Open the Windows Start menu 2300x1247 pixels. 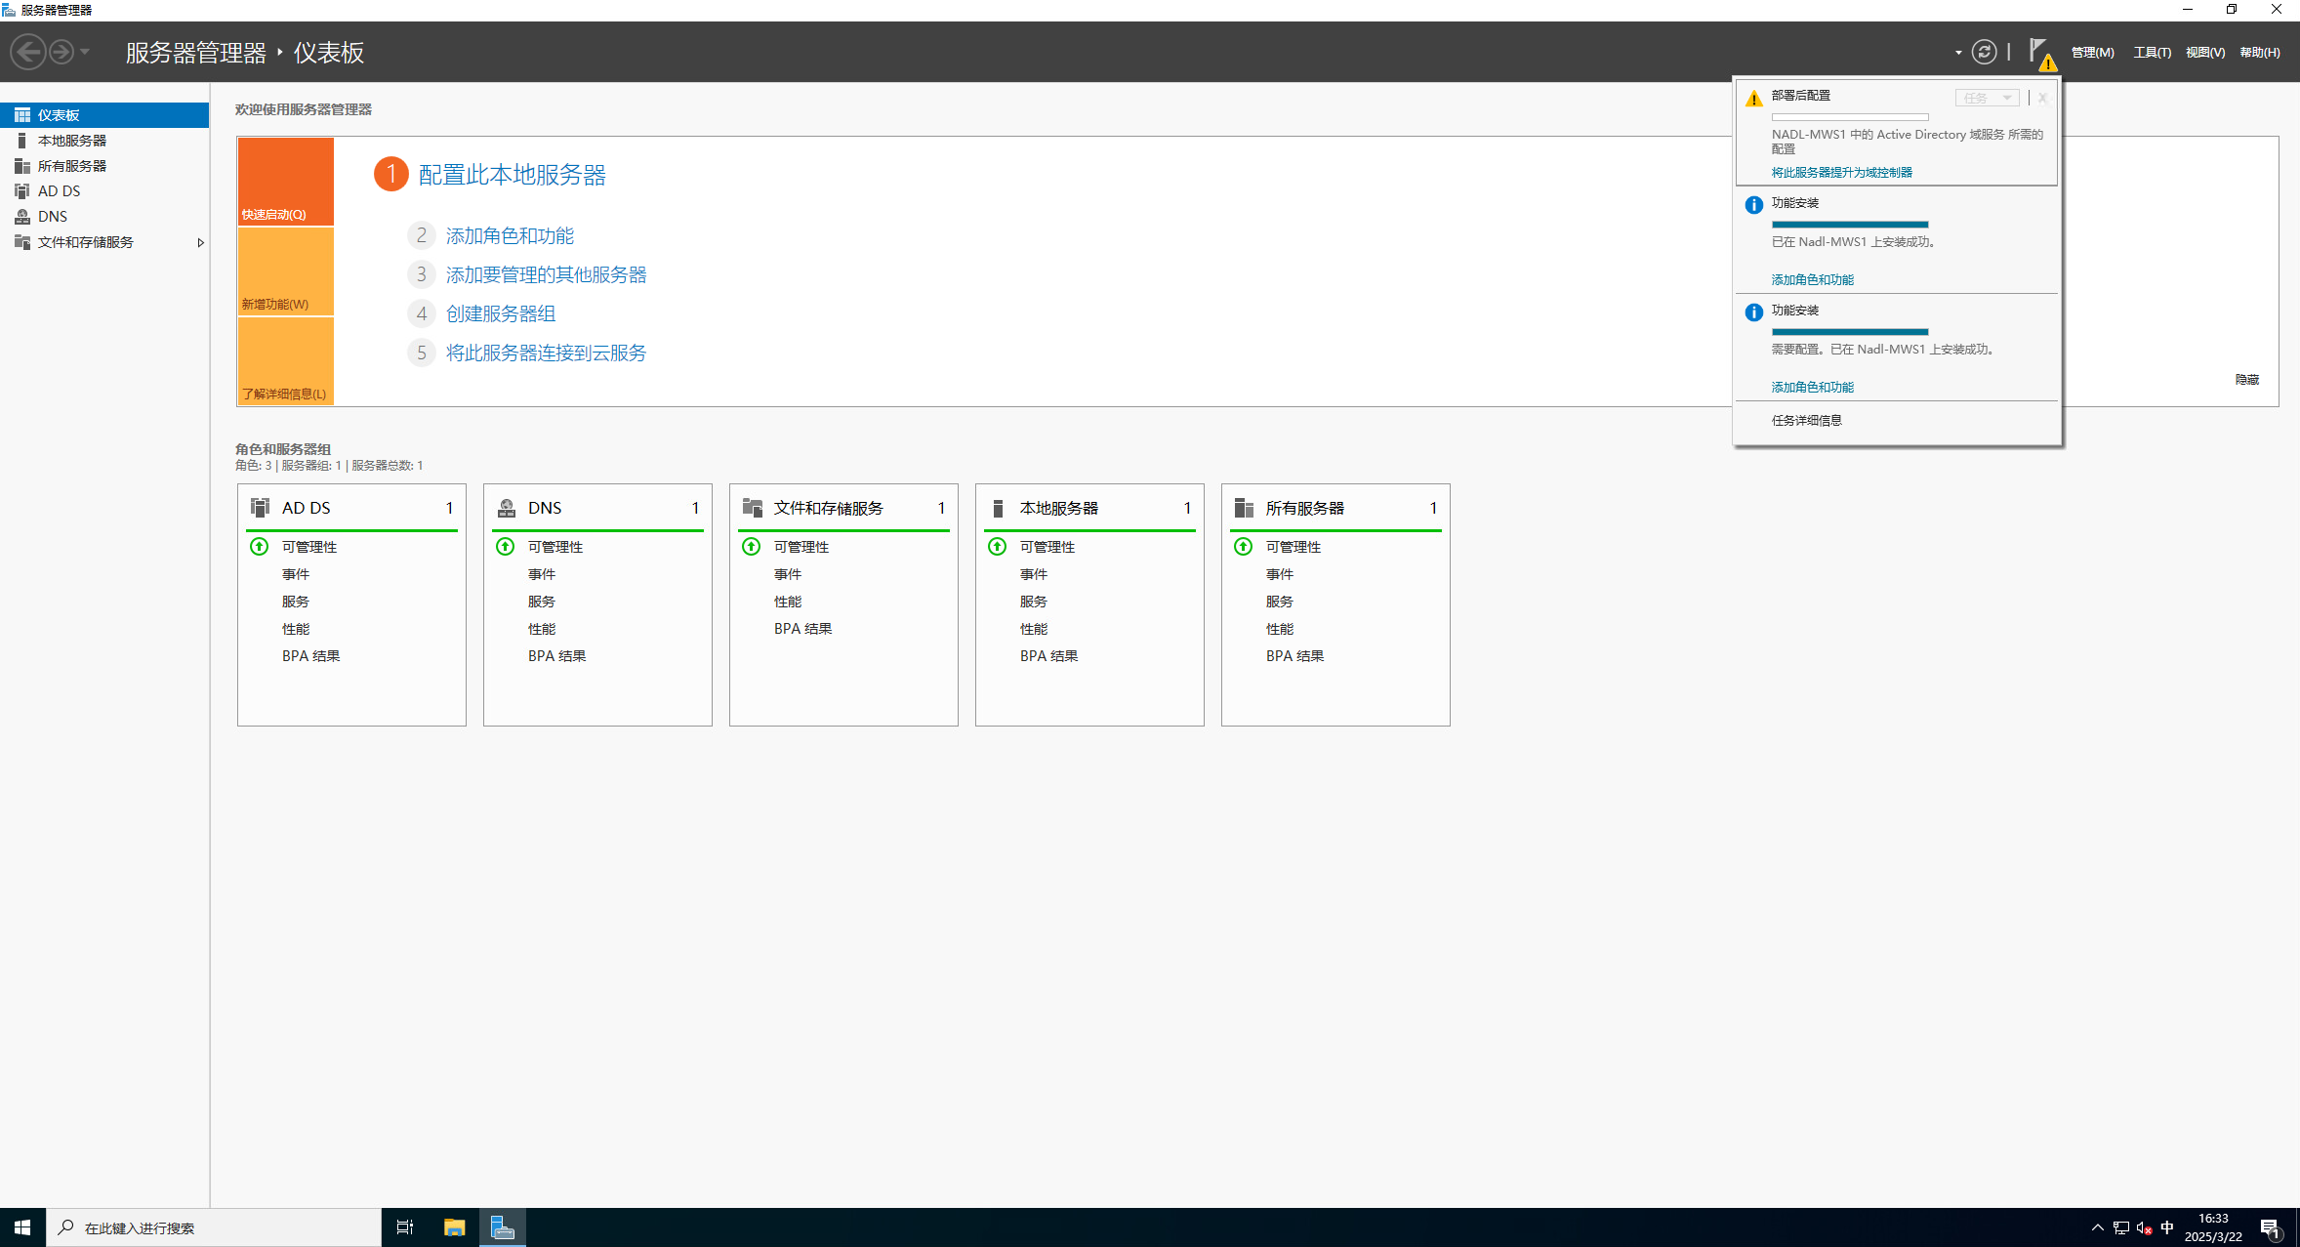point(22,1227)
